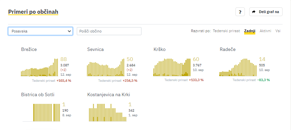
Task: Click Radeče weekly growth −83,3 % value
Action: pos(263,80)
